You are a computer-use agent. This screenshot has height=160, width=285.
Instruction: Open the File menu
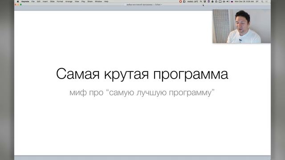tap(33, 1)
